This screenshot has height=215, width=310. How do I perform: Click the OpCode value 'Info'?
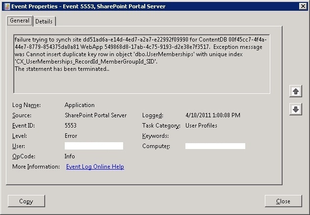70,156
